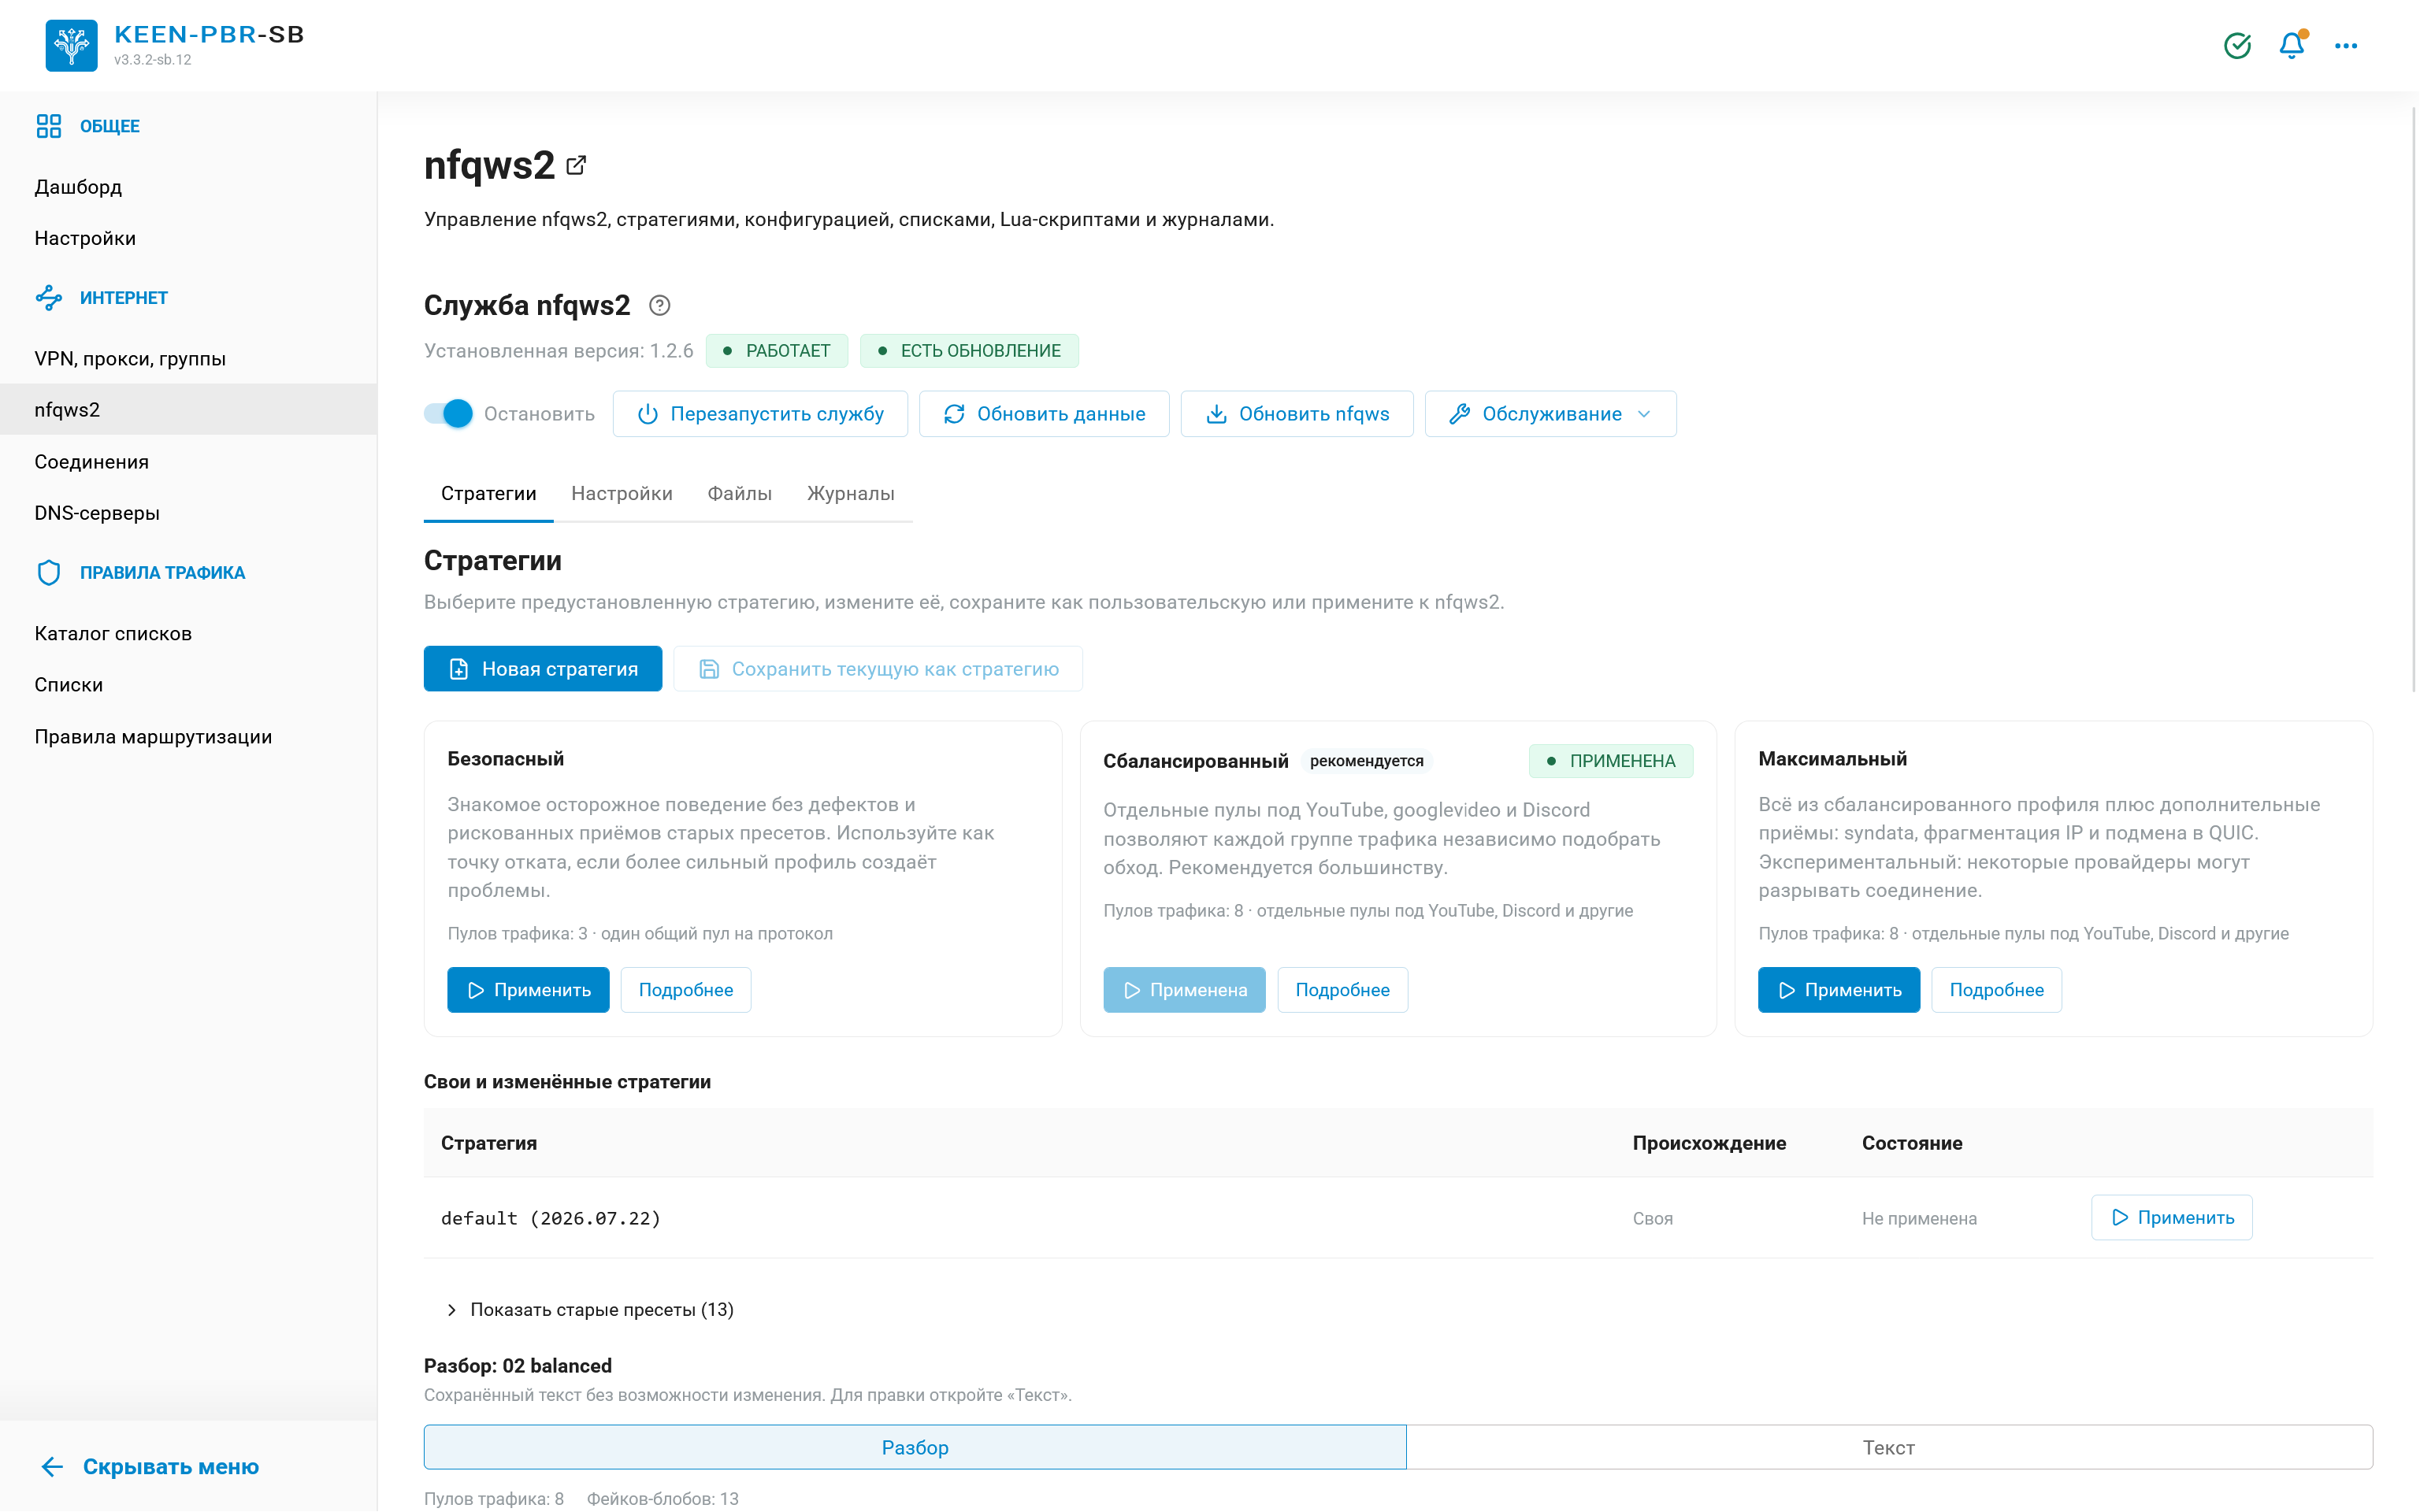Click the Стратегия column header
Image resolution: width=2420 pixels, height=1512 pixels.
tap(489, 1143)
